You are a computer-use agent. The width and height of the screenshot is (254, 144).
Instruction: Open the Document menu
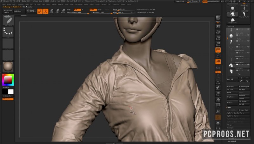pyautogui.click(x=21, y=4)
